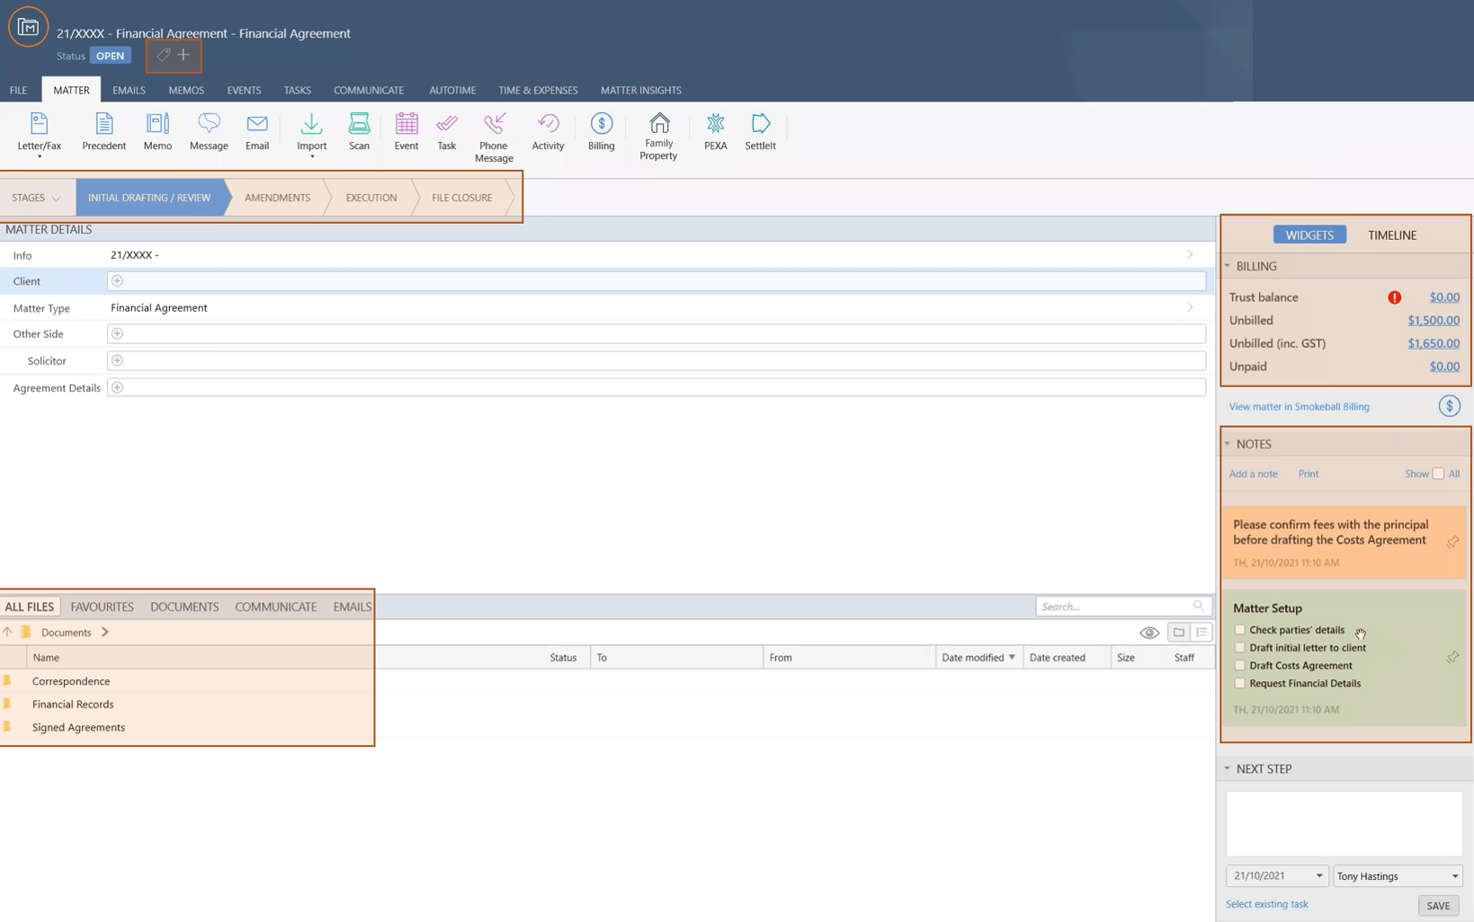Expand the Info row chevron

coord(1190,255)
